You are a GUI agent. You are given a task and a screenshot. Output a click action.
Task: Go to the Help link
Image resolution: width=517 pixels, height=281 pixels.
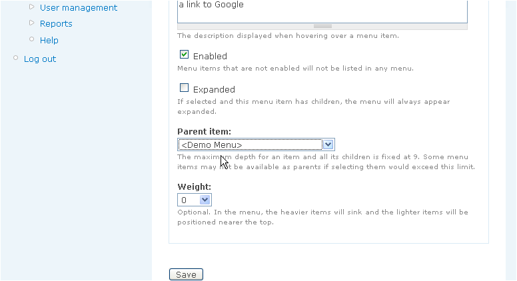point(49,40)
